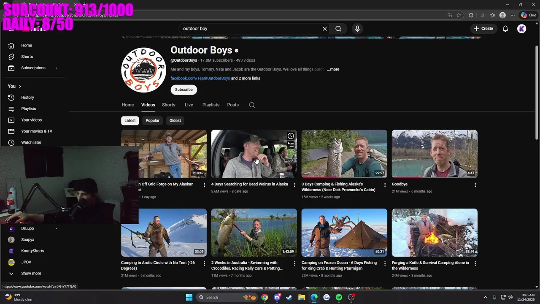Open the Edge profile icon
This screenshot has height=304, width=540.
pos(502,15)
